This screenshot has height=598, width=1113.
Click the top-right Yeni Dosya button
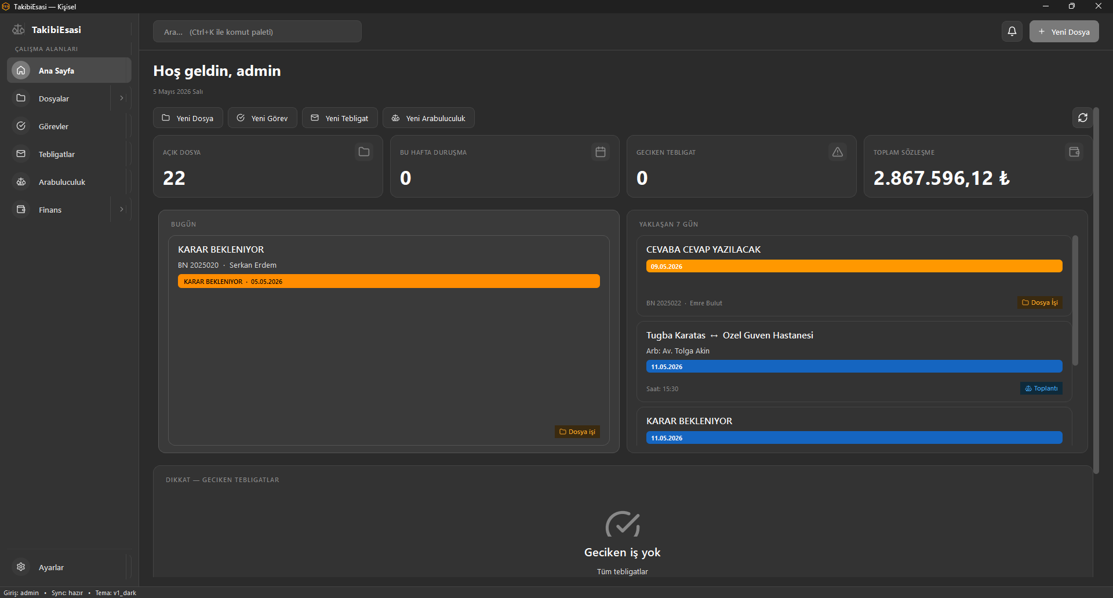(1064, 31)
